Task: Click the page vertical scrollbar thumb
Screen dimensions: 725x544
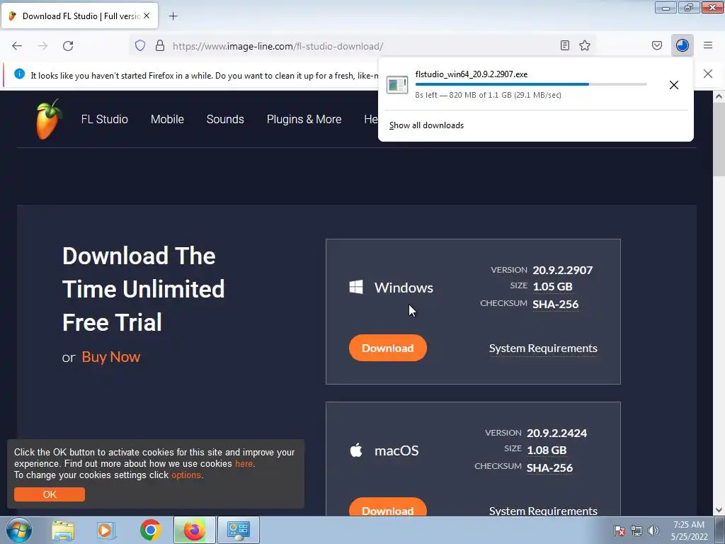Action: click(x=719, y=139)
